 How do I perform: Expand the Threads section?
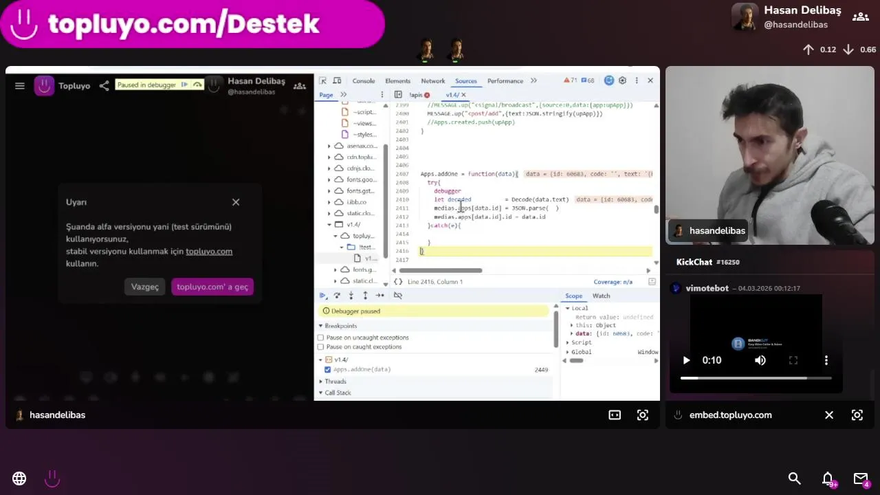(x=320, y=382)
